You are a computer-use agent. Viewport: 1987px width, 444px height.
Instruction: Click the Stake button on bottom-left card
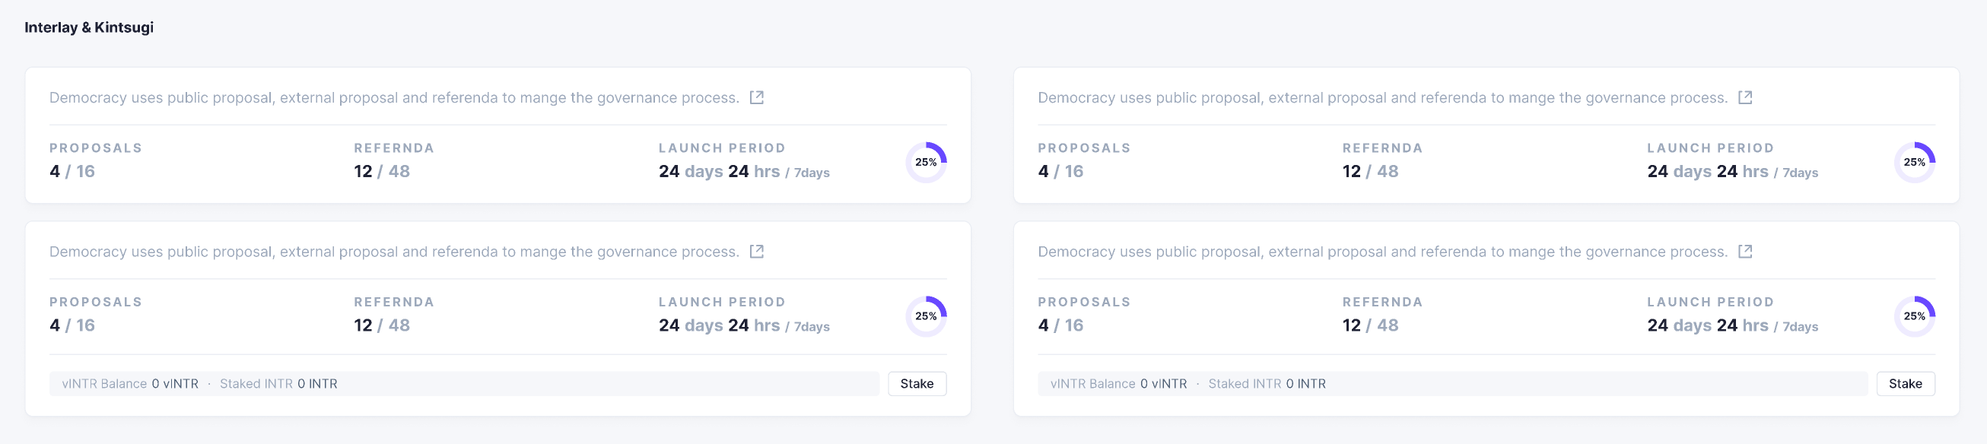[917, 383]
